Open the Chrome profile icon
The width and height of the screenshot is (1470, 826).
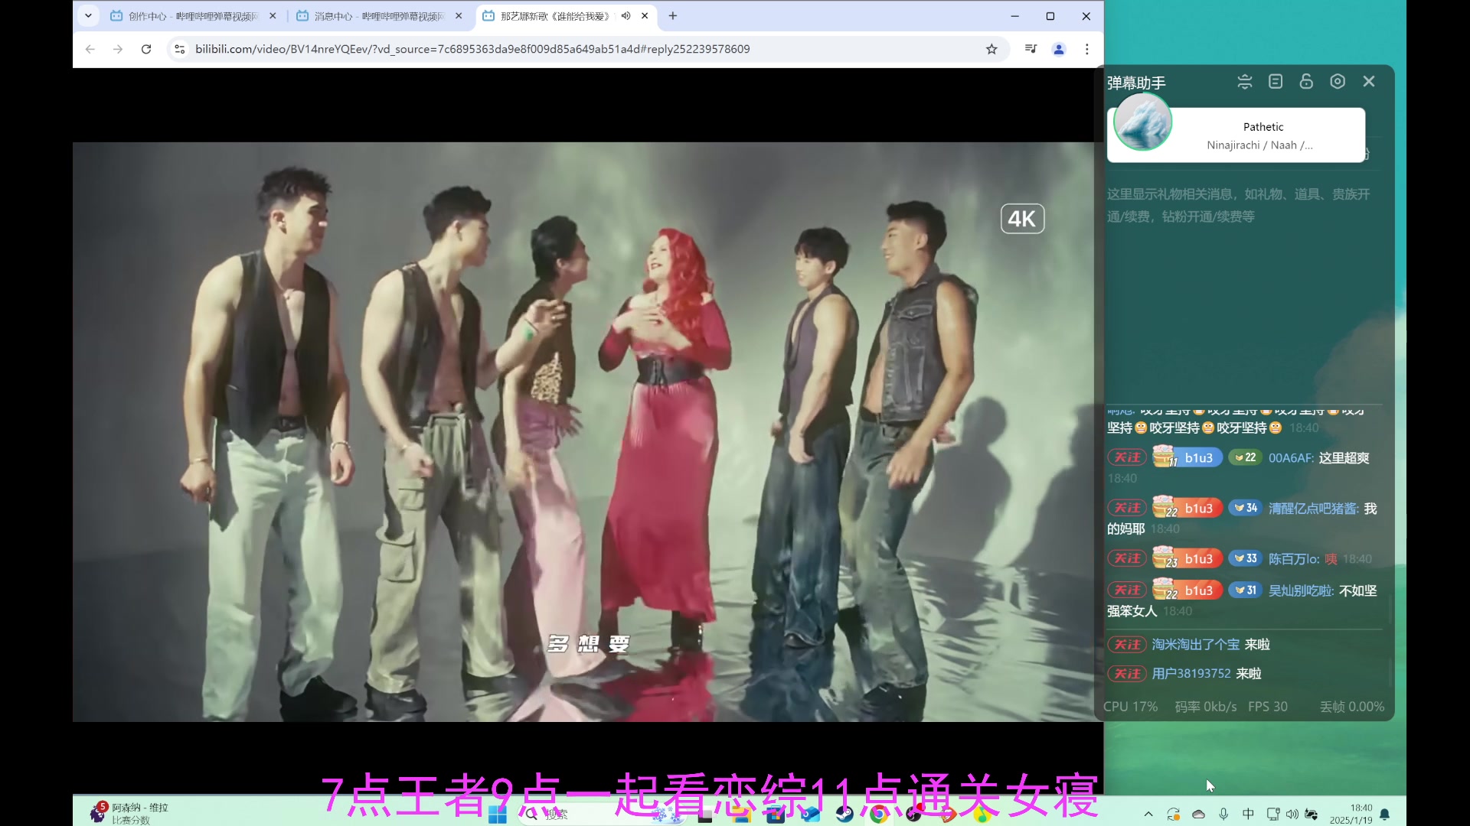pyautogui.click(x=1059, y=49)
